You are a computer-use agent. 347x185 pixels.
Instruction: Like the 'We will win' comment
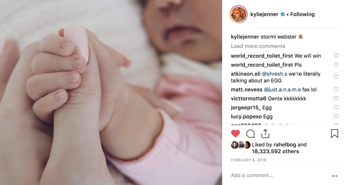(x=336, y=56)
